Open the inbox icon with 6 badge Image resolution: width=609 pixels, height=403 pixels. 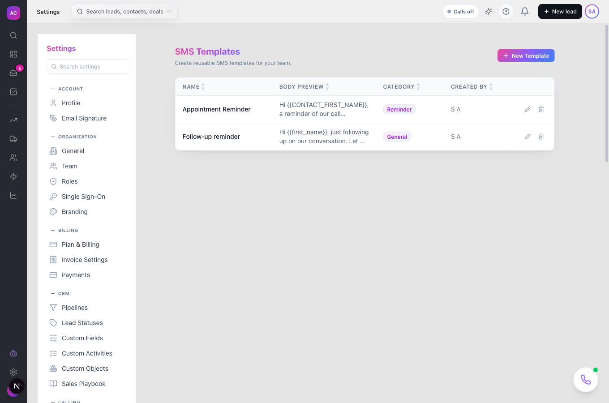tap(13, 73)
